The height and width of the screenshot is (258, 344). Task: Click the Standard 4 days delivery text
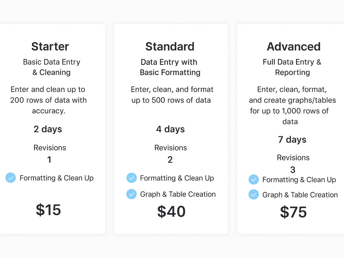170,129
